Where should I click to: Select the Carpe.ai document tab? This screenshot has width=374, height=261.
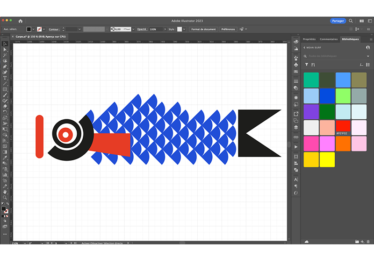(x=41, y=37)
